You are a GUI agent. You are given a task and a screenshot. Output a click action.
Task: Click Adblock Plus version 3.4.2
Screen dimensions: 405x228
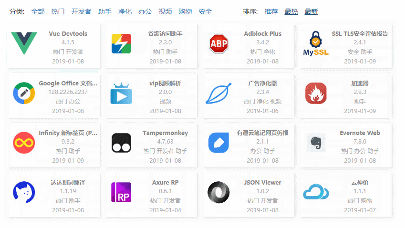click(x=263, y=42)
